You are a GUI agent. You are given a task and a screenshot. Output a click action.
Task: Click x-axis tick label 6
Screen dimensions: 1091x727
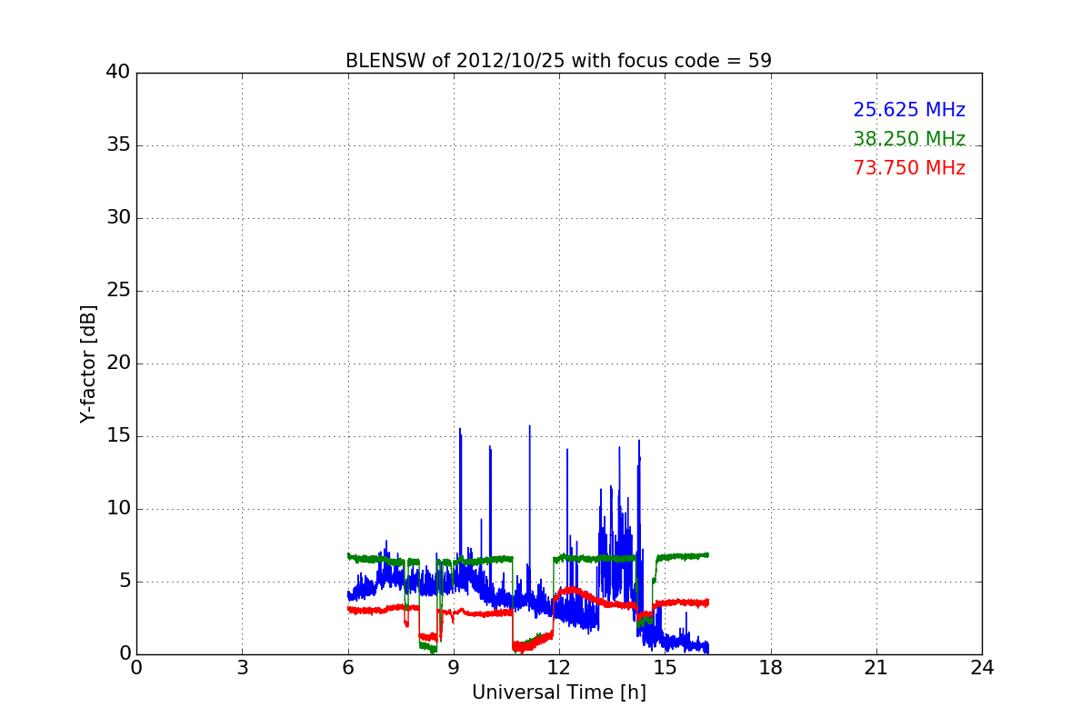(x=348, y=668)
